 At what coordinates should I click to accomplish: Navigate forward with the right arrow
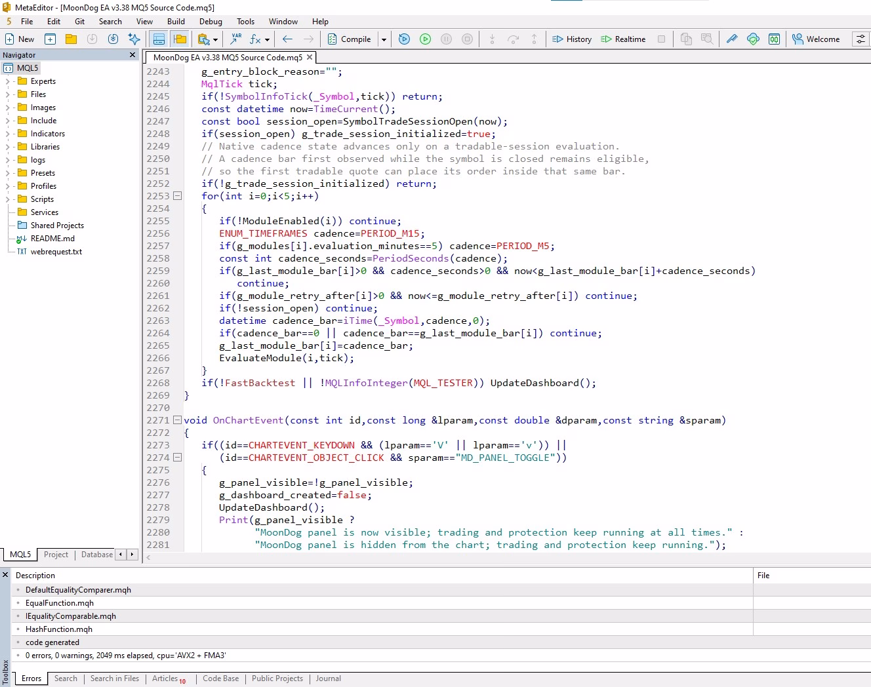[x=309, y=39]
